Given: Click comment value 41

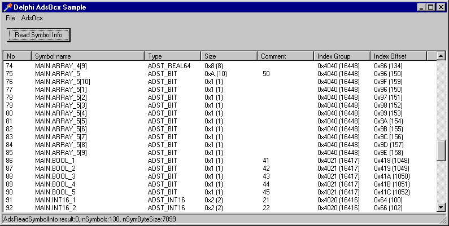Looking at the screenshot, I should [x=266, y=161].
